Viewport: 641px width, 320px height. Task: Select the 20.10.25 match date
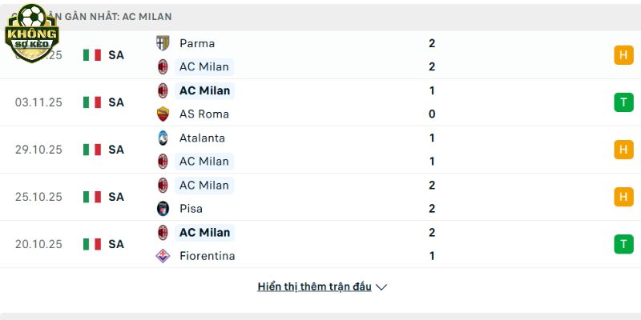pos(38,244)
